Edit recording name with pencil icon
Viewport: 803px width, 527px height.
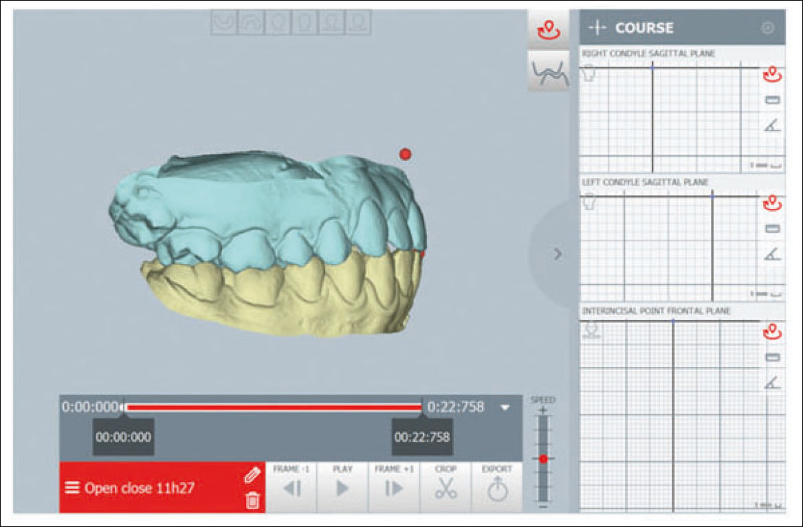point(252,475)
